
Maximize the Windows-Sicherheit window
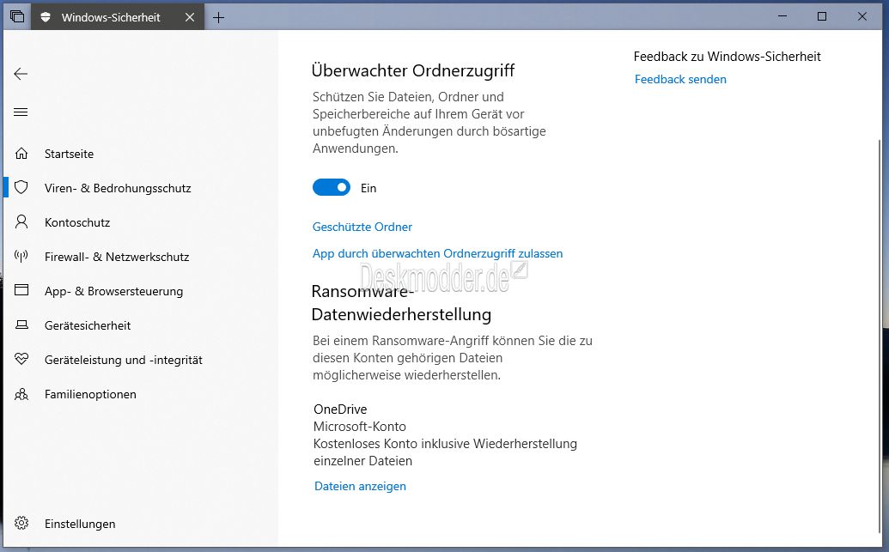click(x=821, y=16)
